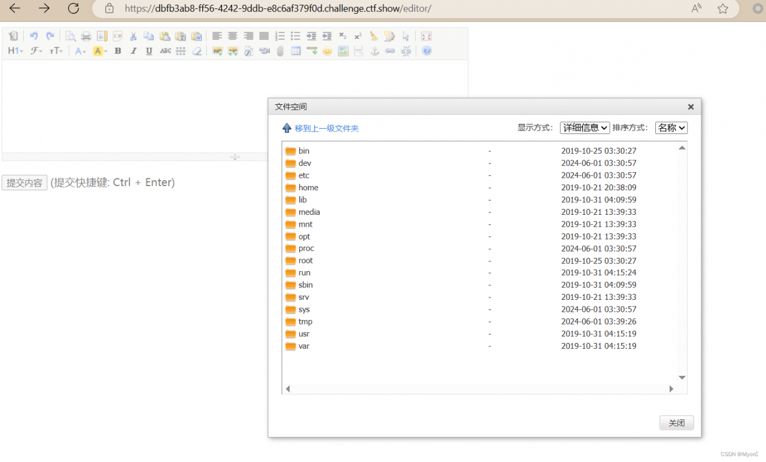Click the print icon
Screen dimensions: 766x462
coord(85,36)
